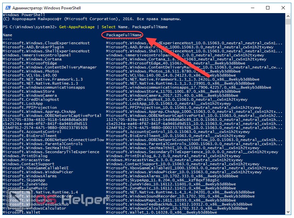294x218 pixels.
Task: Click the Microsoft.Windows.OOBENetworkCaptivePortal name entry
Action: 52,116
